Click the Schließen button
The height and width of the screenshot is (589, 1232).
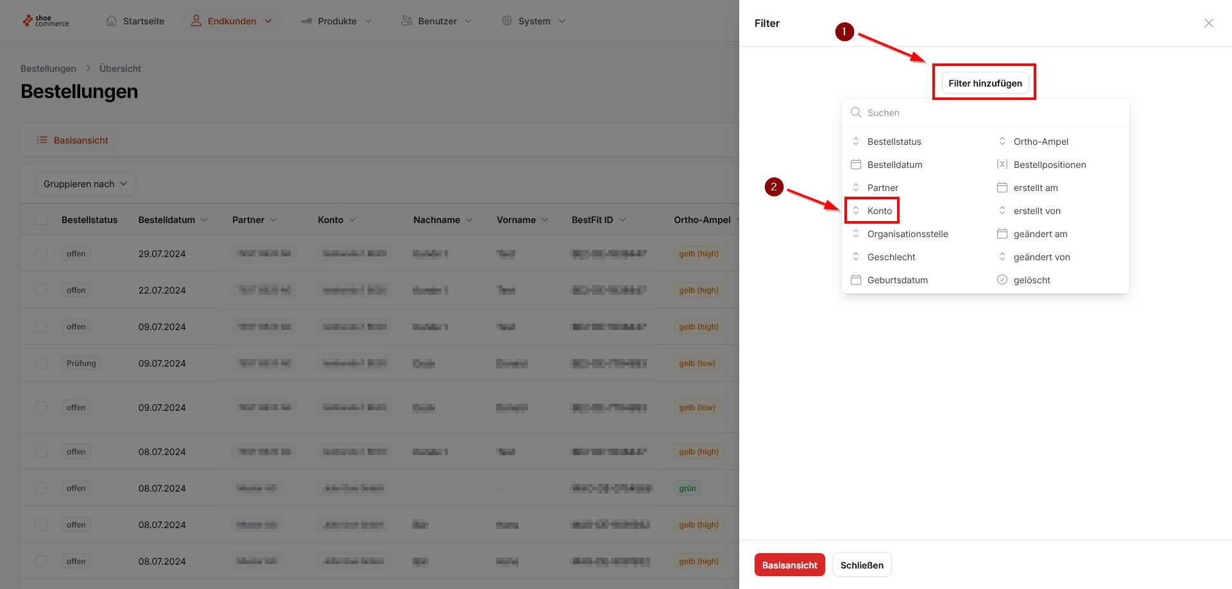click(x=862, y=565)
